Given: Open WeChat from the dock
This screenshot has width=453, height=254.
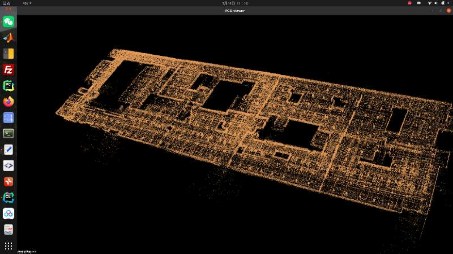Looking at the screenshot, I should point(8,22).
